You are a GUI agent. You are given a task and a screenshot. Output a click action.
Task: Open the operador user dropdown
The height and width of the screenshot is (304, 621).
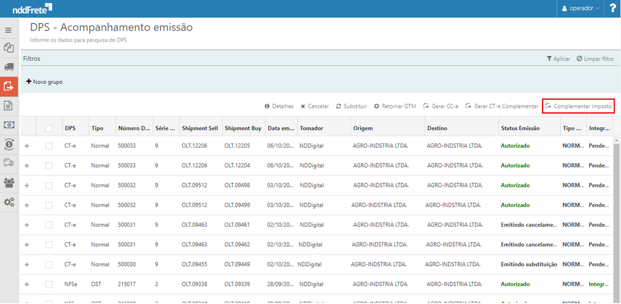(580, 9)
